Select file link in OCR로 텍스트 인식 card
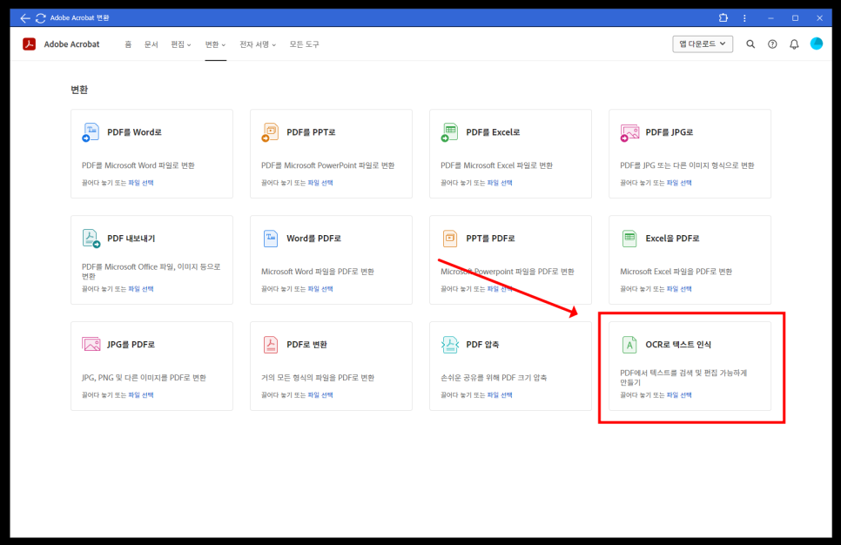Screen dimensions: 841x545 (x=679, y=395)
